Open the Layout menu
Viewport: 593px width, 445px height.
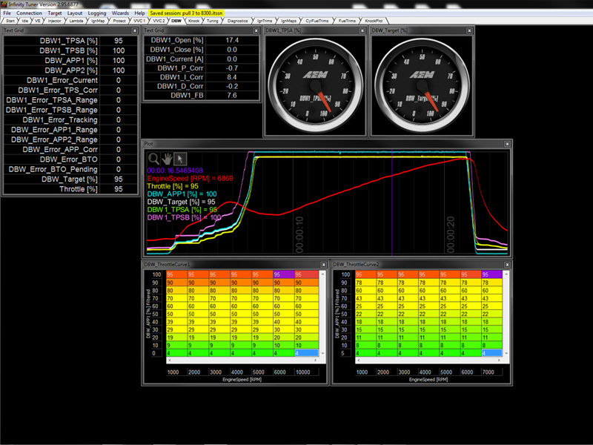point(75,13)
